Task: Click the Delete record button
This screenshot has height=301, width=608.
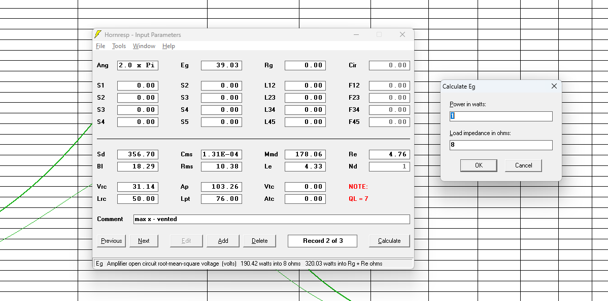Action: pyautogui.click(x=259, y=241)
